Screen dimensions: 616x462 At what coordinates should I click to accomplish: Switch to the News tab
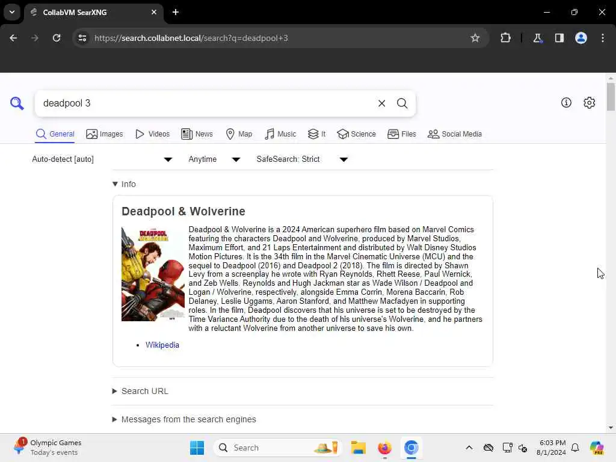197,134
